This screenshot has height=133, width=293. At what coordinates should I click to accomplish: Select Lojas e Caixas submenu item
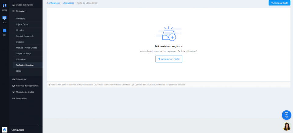22,24
